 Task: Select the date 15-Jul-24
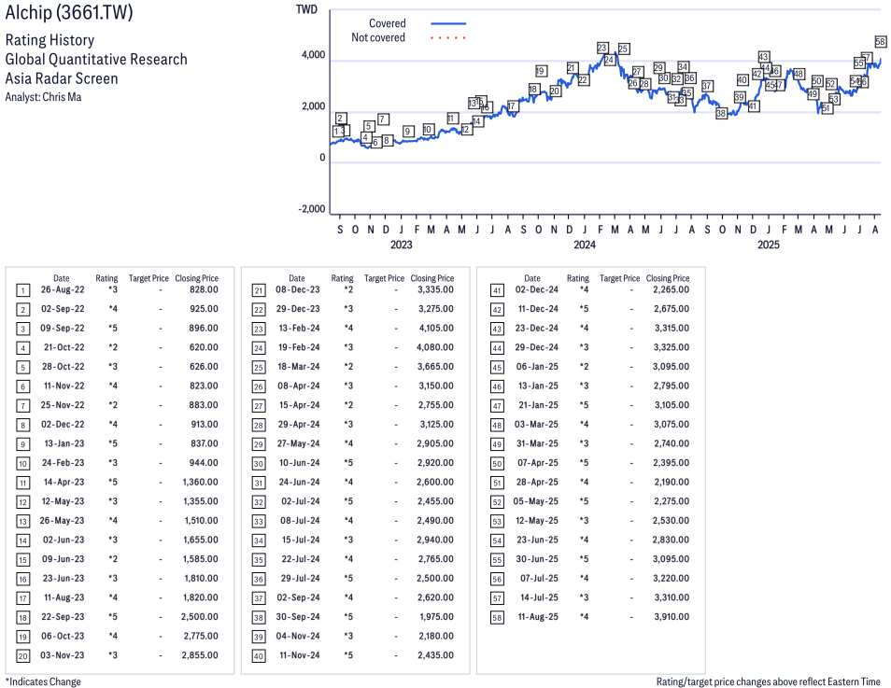pos(301,541)
